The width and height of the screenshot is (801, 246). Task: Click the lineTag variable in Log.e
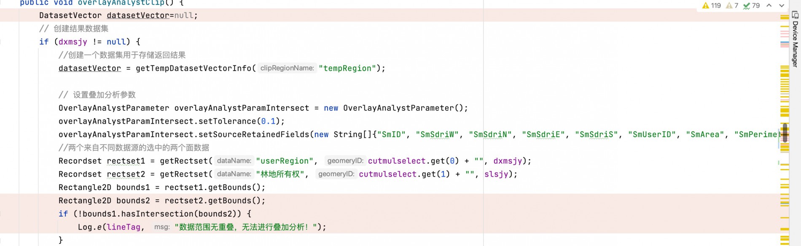[124, 227]
